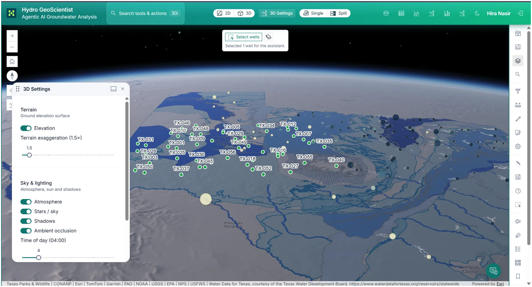Click the TX-012 well label
Image resolution: width=532 pixels, height=287 pixels.
(x=288, y=124)
